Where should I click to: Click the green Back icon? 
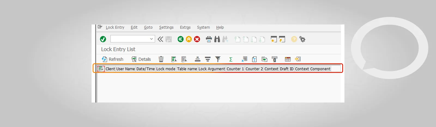click(x=180, y=39)
